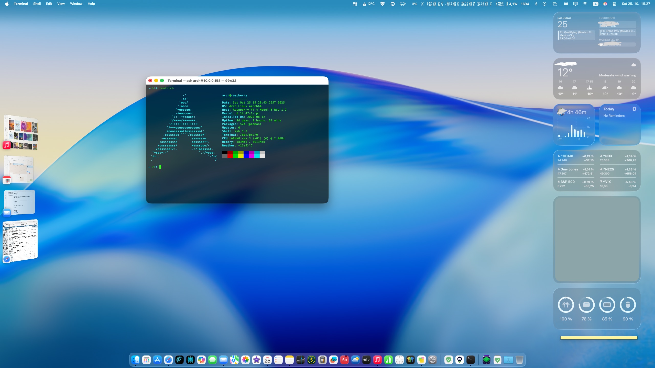Open the Photos app in Dock
655x368 pixels.
pos(245,360)
